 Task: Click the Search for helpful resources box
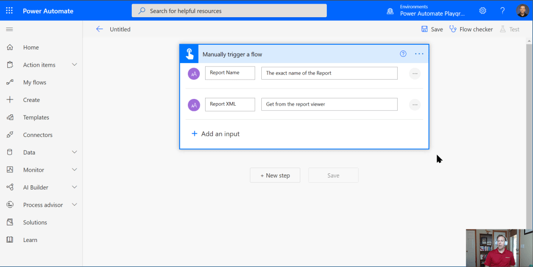pyautogui.click(x=229, y=10)
